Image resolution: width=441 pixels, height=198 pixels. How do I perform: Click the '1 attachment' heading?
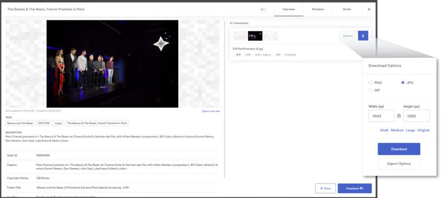pos(239,23)
